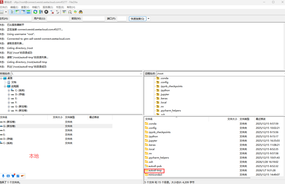Expand the G: (新加卷) drive node

[x=9, y=107]
